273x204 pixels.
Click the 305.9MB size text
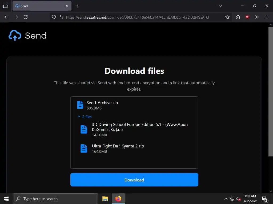(94, 108)
